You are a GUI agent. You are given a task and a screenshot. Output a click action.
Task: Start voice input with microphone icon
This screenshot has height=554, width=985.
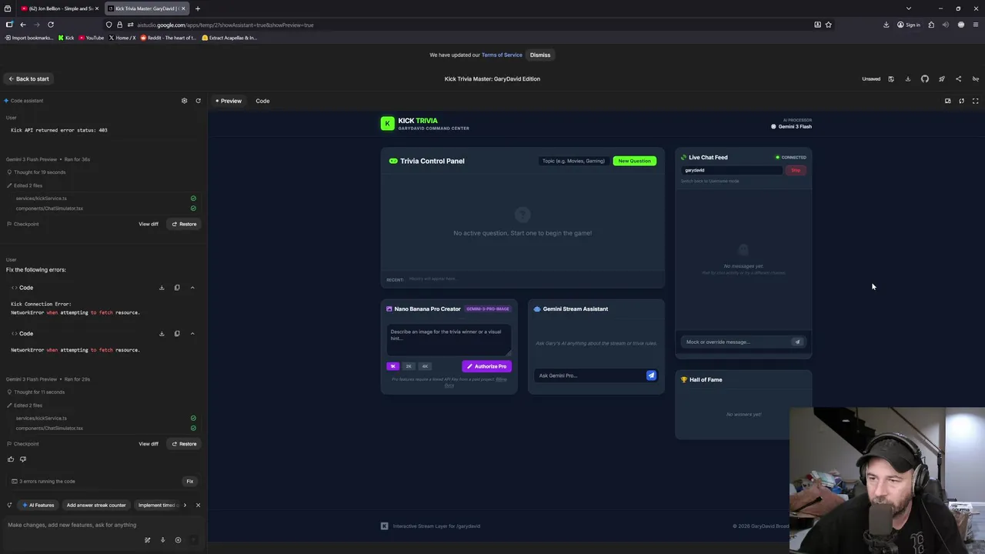tap(162, 540)
